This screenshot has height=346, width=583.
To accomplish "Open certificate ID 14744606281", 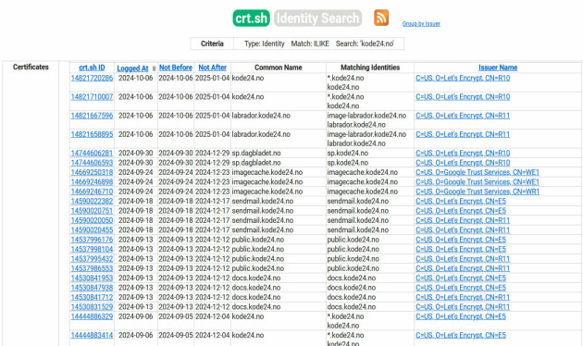I will coord(92,154).
